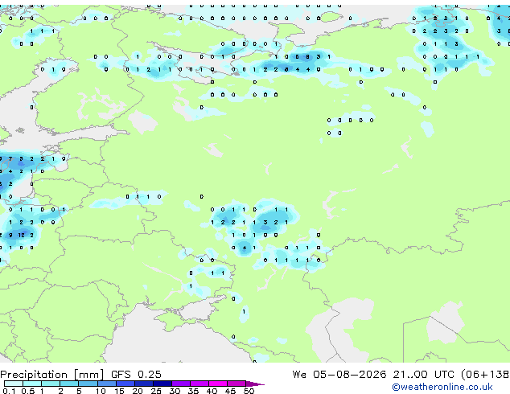This screenshot has width=510, height=394.
Task: Click the '50' legend scale label
Action: point(249,391)
